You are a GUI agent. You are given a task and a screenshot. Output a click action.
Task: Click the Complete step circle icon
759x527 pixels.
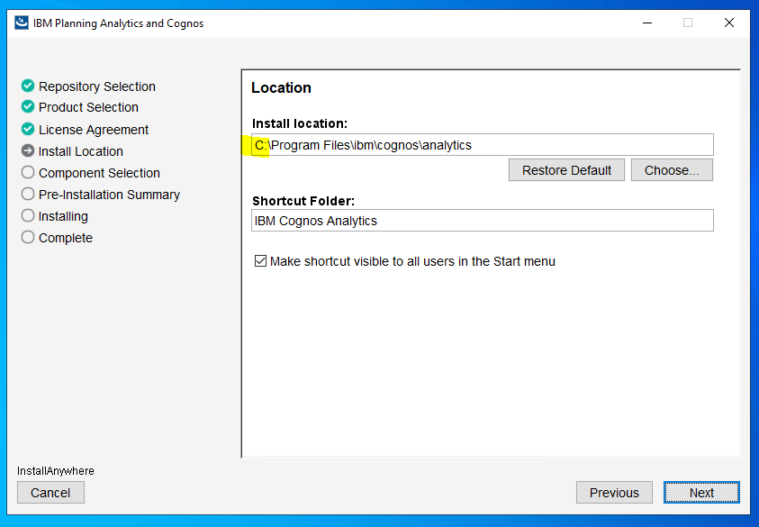(28, 237)
